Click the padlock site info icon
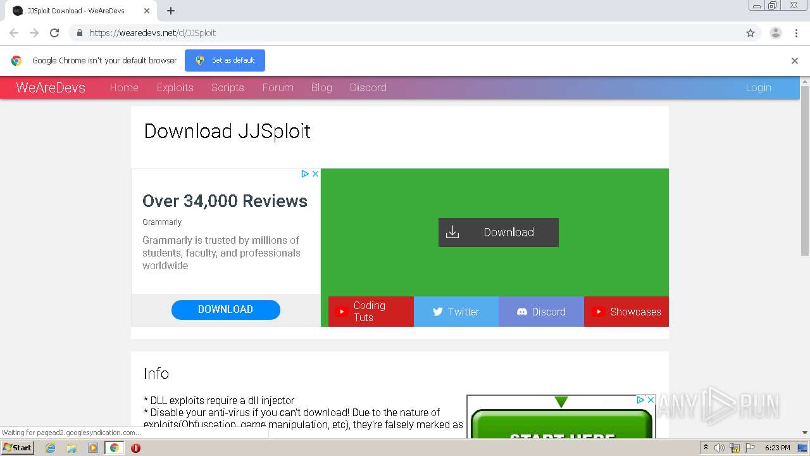810x456 pixels. point(79,33)
